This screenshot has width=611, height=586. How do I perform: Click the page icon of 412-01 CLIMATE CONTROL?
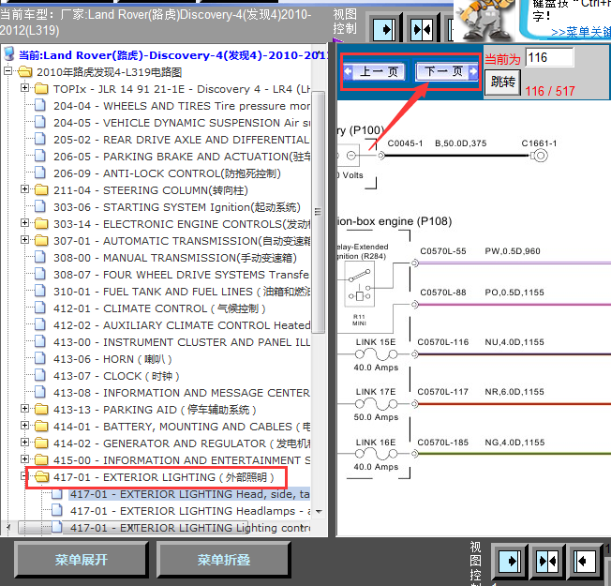click(x=40, y=308)
